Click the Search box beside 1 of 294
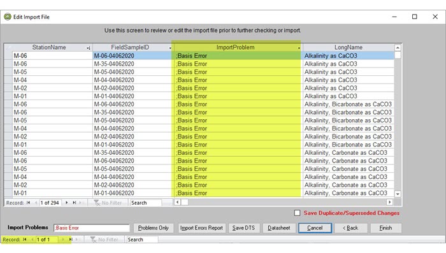The height and width of the screenshot is (253, 446). (x=146, y=203)
